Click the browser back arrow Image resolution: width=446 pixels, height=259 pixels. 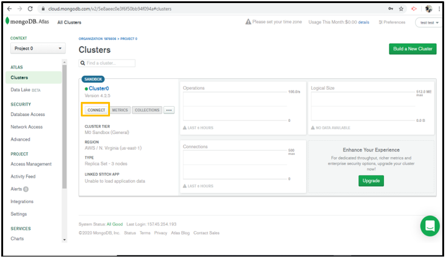coord(8,9)
